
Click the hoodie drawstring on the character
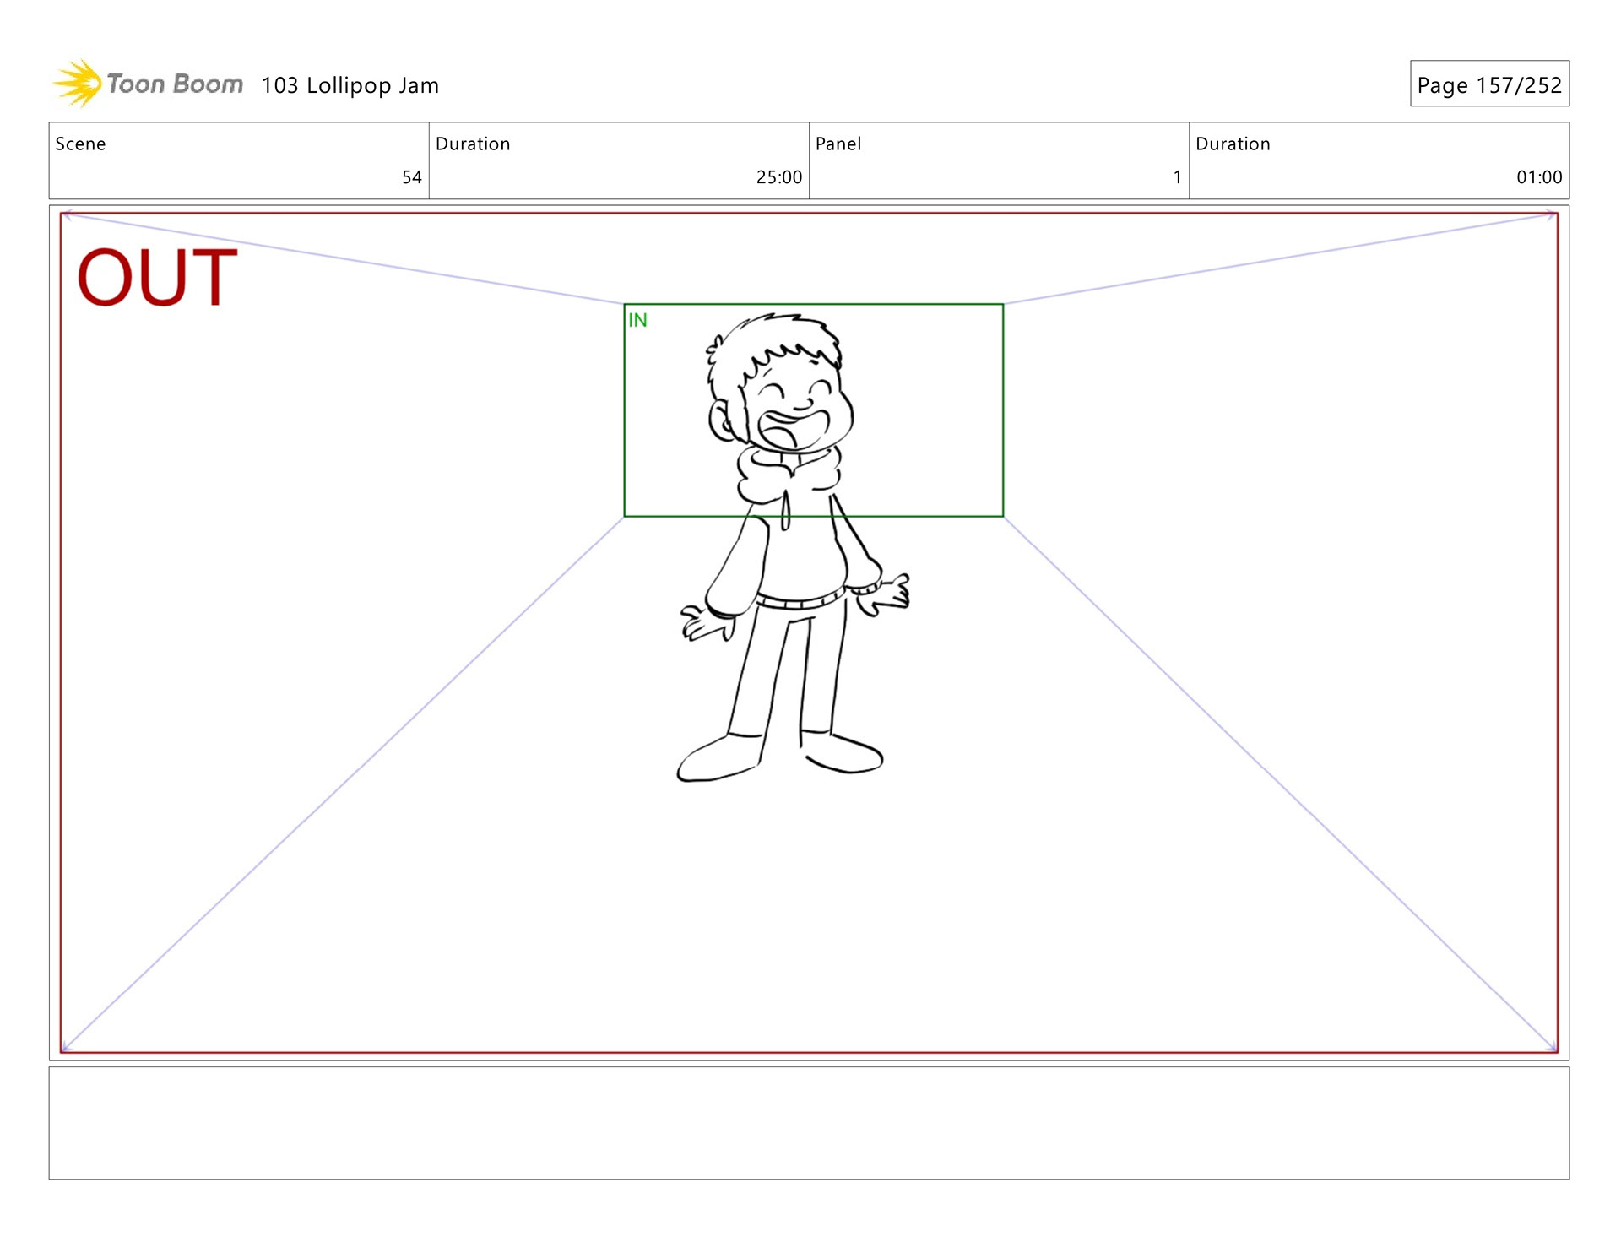point(785,510)
